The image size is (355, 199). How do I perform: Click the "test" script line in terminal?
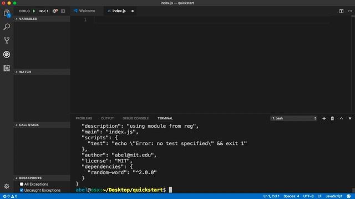click(167, 144)
